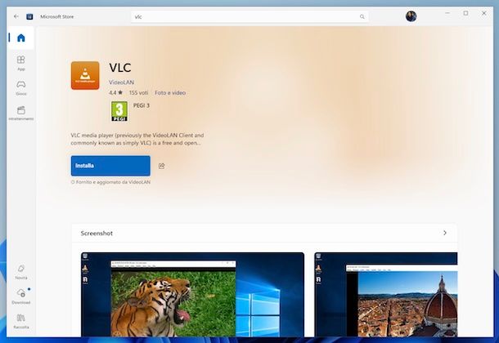Click in the search field containing vlc
The image size is (499, 343).
click(x=249, y=17)
